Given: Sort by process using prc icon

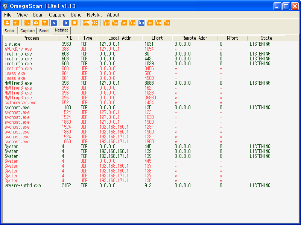Looking at the screenshot, I should (x=106, y=23).
